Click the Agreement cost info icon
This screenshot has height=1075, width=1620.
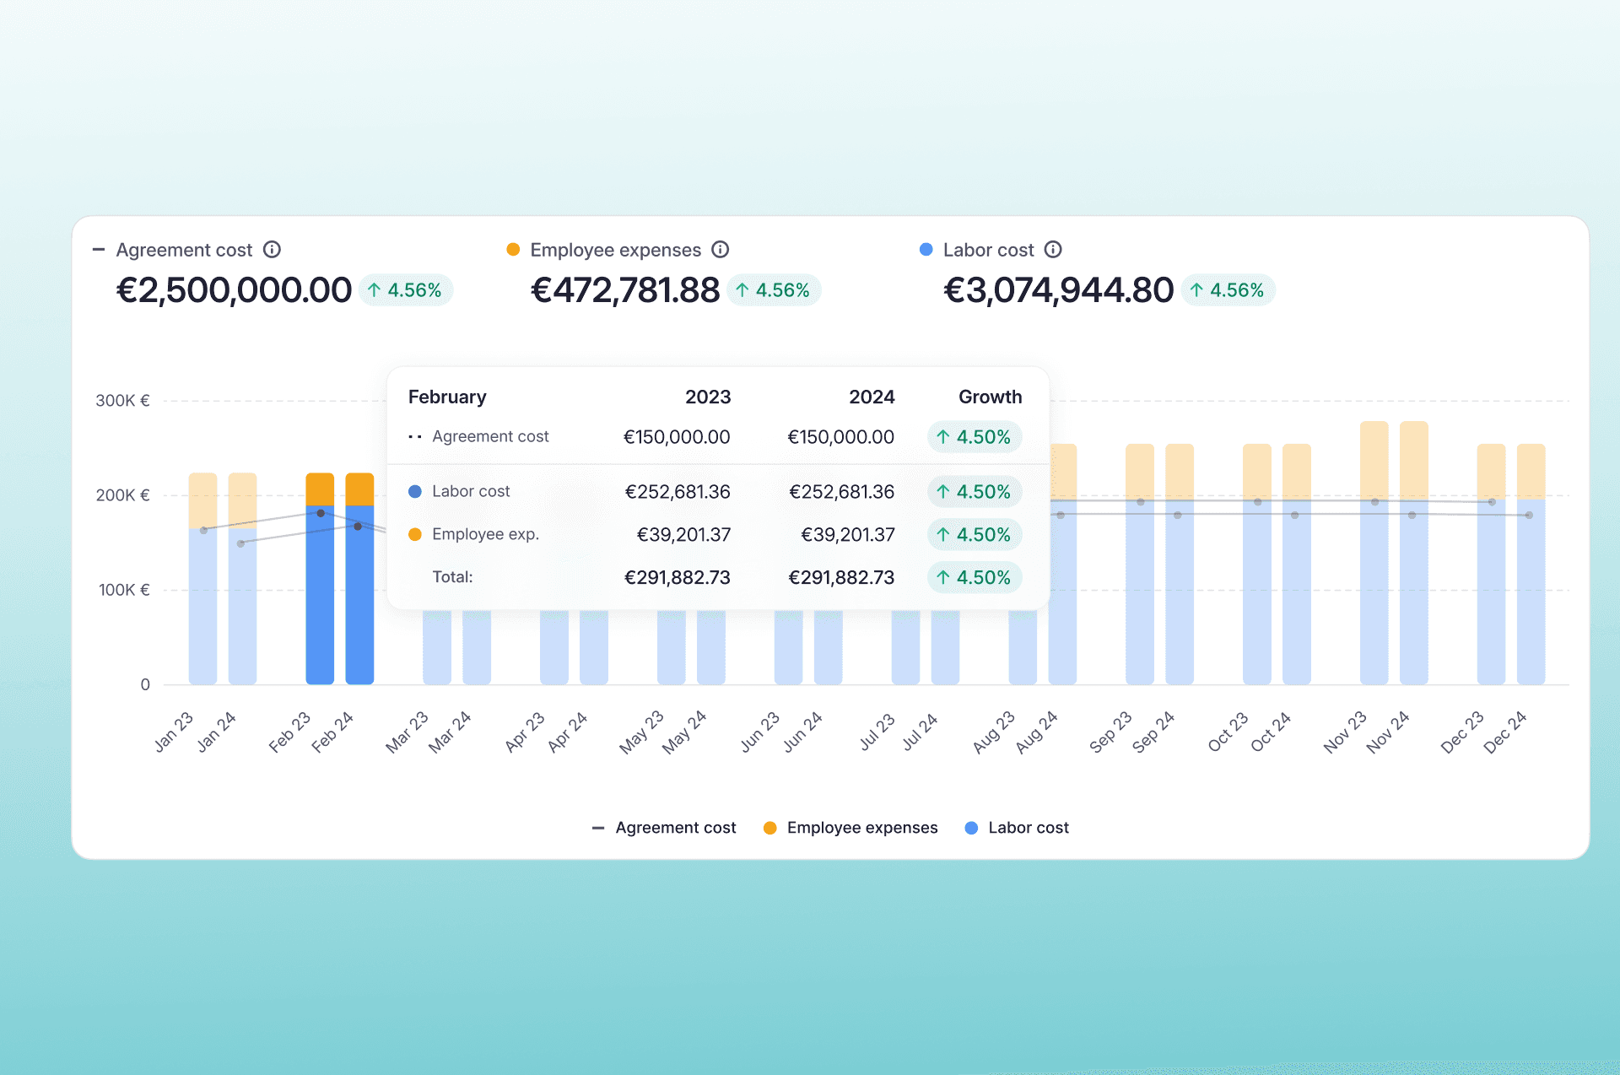coord(272,249)
